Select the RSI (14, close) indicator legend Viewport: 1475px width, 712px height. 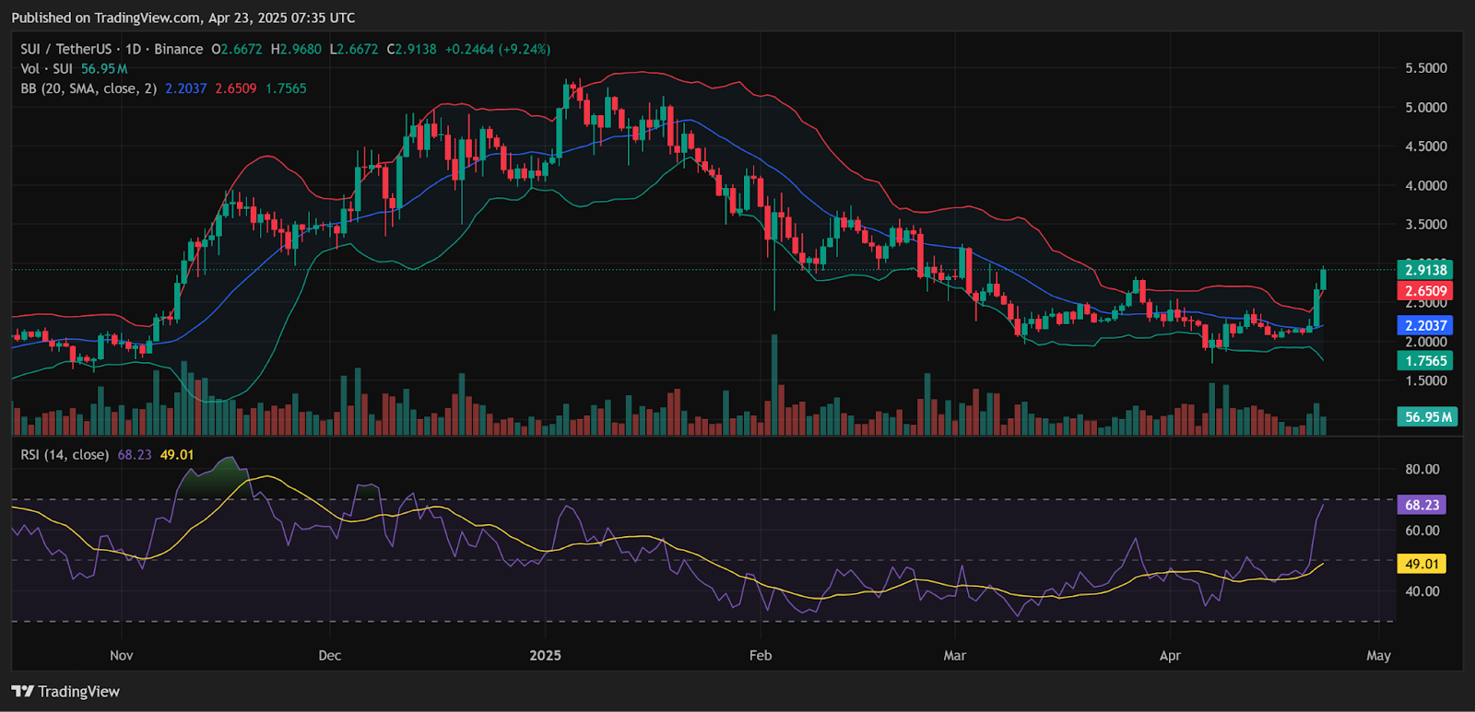[x=65, y=455]
